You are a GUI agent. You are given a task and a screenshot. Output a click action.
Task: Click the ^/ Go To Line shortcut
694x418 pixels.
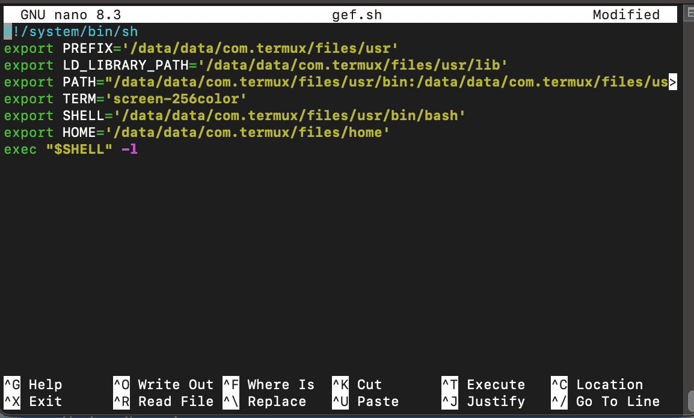[606, 401]
